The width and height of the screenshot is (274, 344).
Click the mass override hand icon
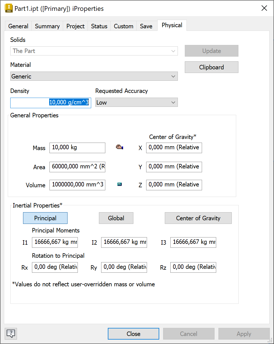coord(119,147)
